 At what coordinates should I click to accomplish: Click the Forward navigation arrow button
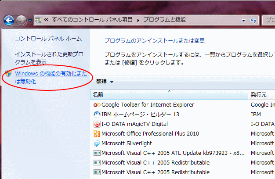pos(21,21)
